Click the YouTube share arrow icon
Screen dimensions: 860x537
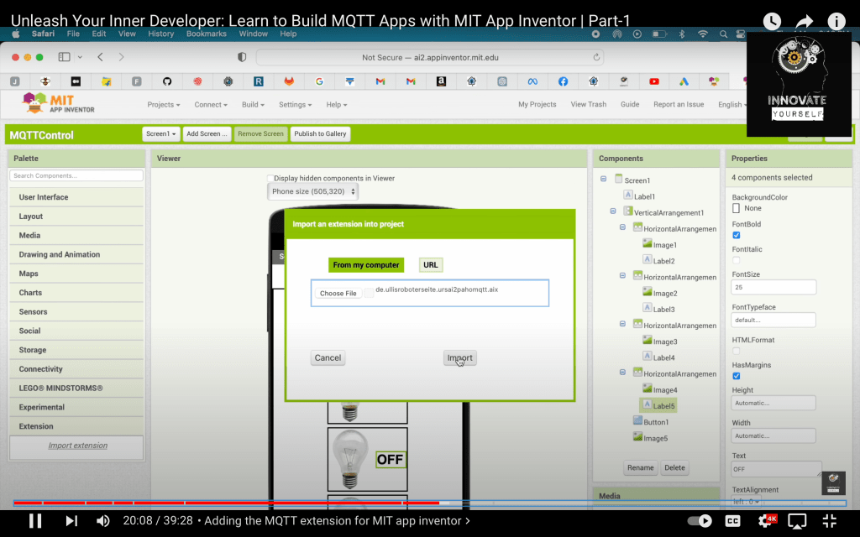click(x=804, y=21)
